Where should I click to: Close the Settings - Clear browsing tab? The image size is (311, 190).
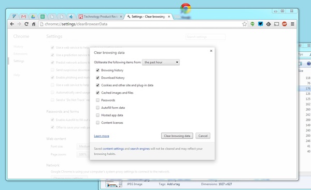click(169, 17)
